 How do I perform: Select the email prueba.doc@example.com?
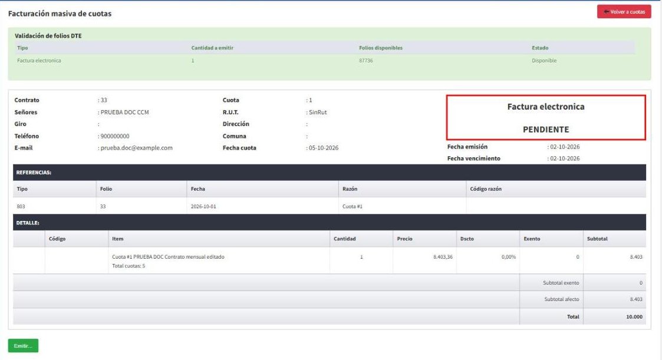click(x=136, y=148)
